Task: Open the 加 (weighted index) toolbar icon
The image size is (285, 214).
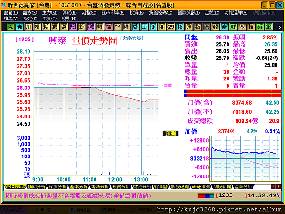Action: 28,27
